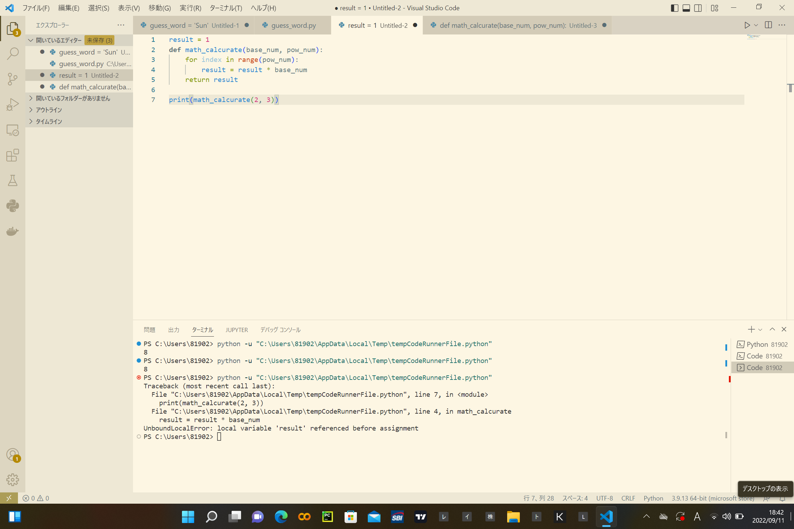Open Run and Debug view
Screen dimensions: 794x529
point(13,104)
